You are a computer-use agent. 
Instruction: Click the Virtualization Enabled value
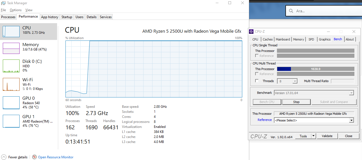click(160, 127)
